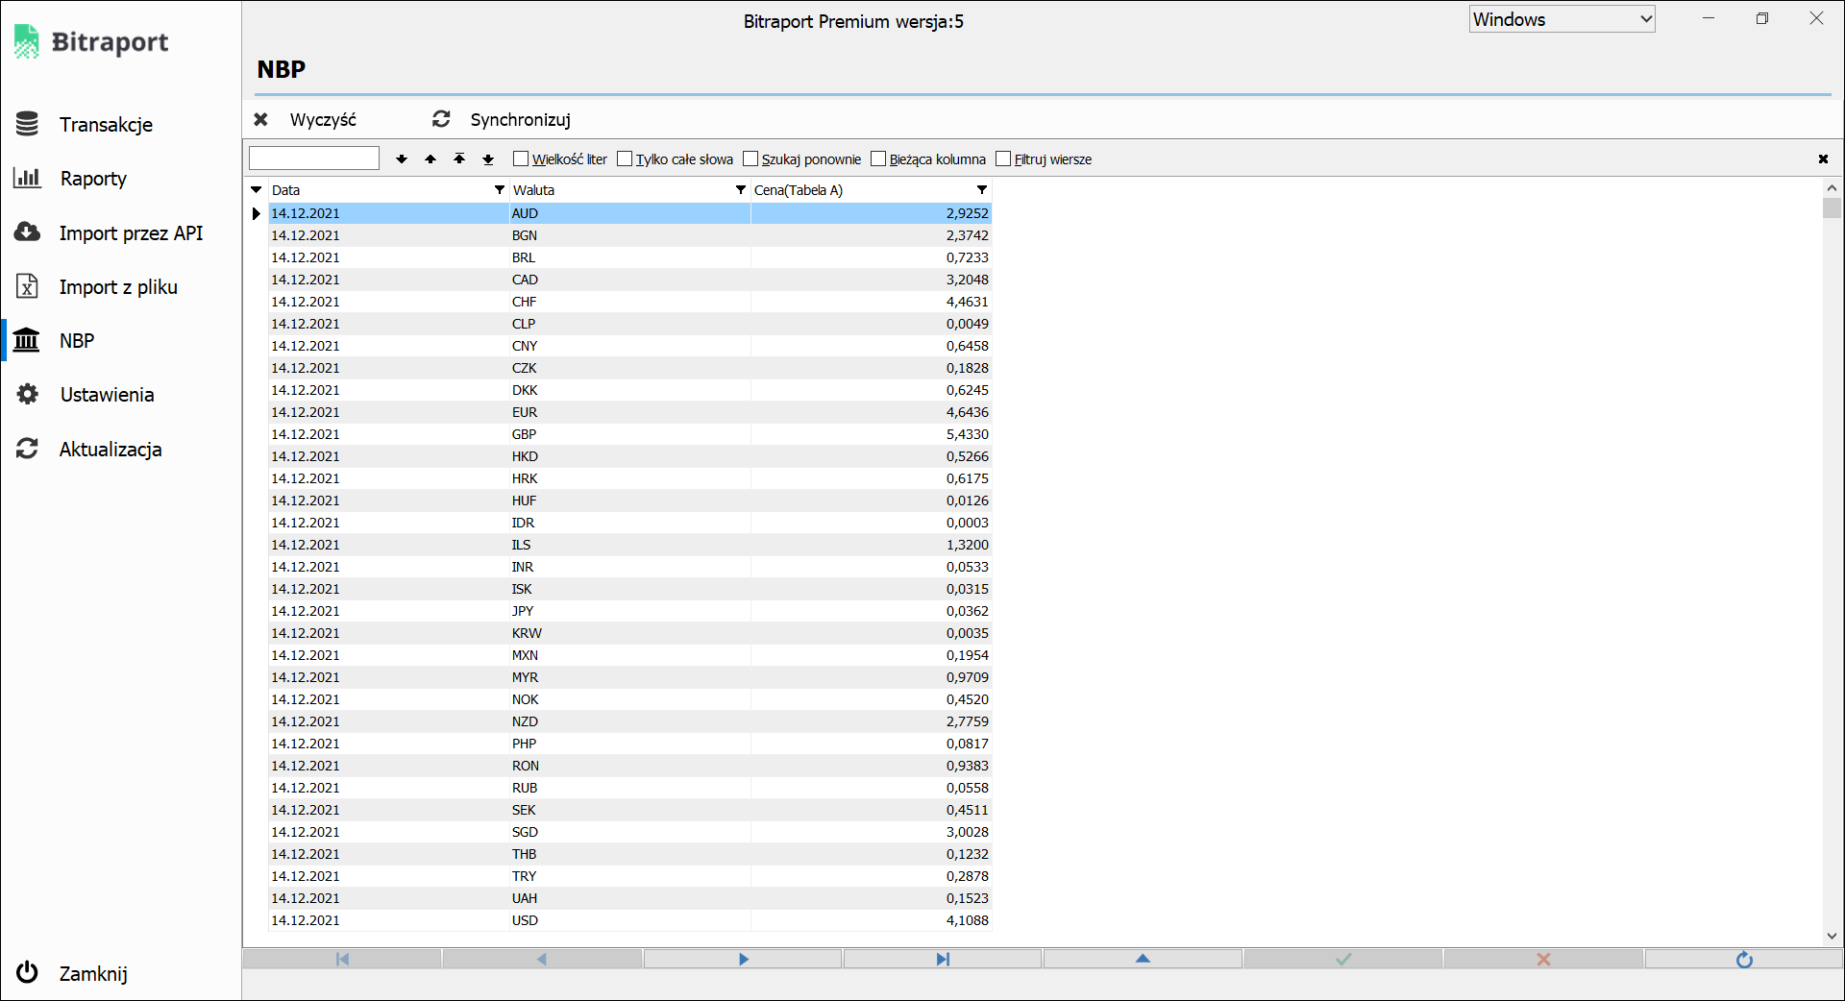Click the Import z pliku file icon
The height and width of the screenshot is (1001, 1845).
pyautogui.click(x=27, y=286)
